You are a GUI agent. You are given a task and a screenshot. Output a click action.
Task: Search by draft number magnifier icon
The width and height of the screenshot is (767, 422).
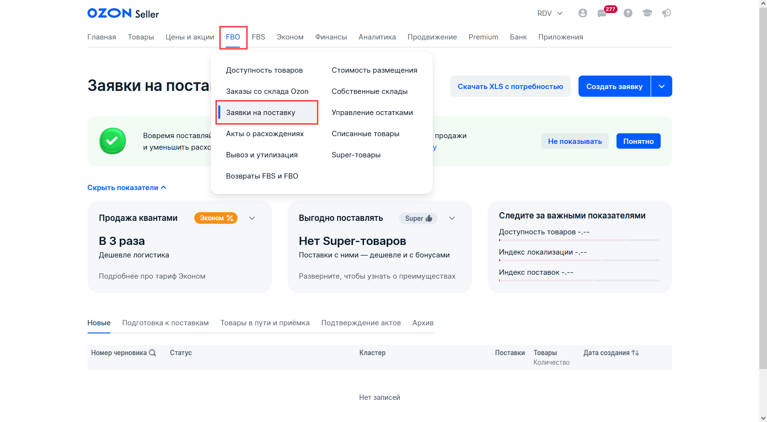pyautogui.click(x=152, y=353)
